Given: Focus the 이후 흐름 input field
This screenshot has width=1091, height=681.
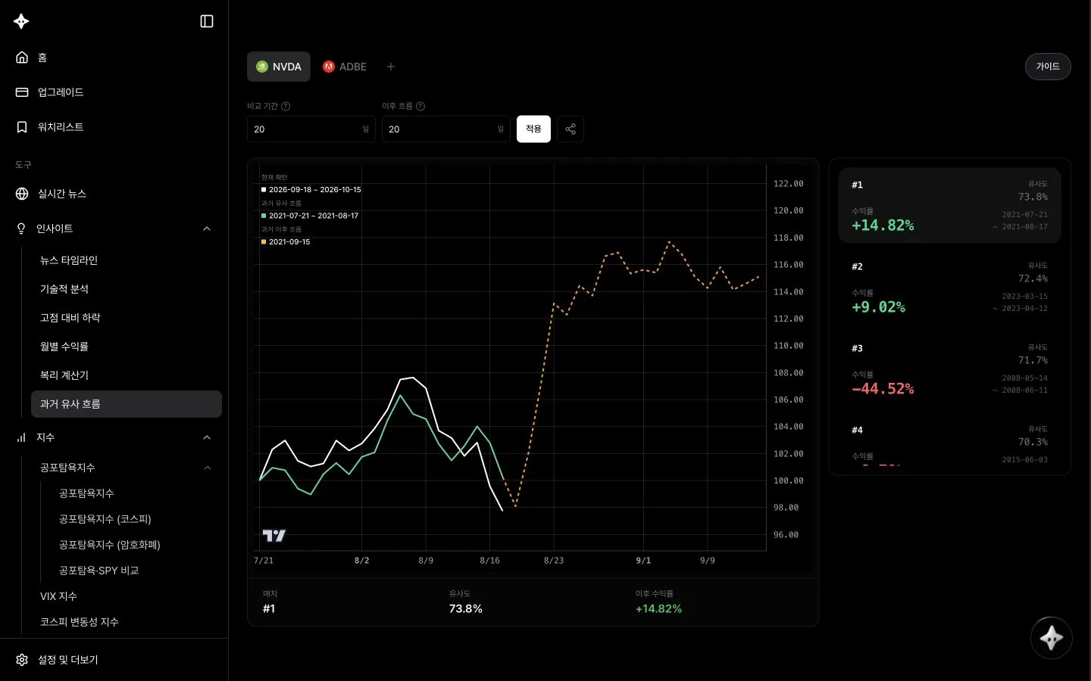Looking at the screenshot, I should click(x=446, y=129).
